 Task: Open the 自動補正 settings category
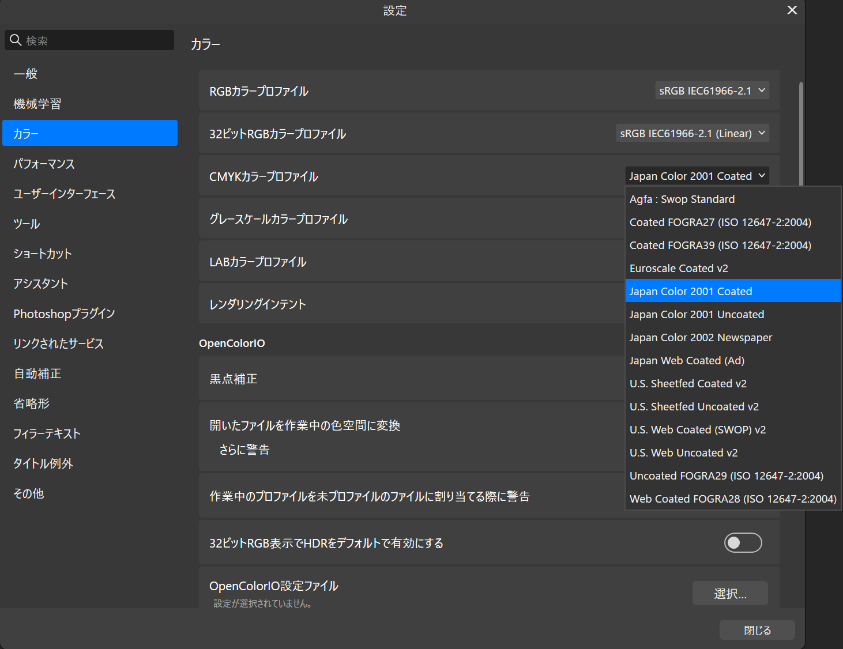tap(90, 373)
